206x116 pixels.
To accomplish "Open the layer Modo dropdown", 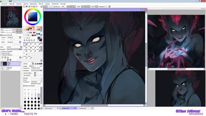I will 14,47.
